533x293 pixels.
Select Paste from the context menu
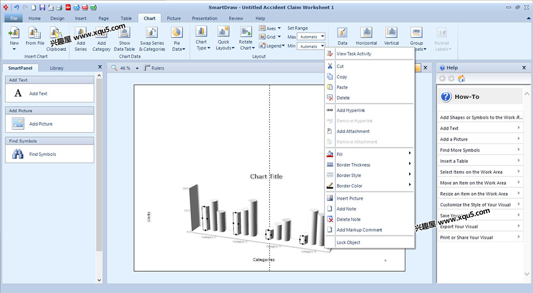point(370,87)
